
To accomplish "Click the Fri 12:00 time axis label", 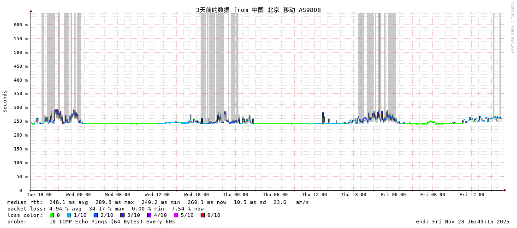I will click(x=472, y=195).
